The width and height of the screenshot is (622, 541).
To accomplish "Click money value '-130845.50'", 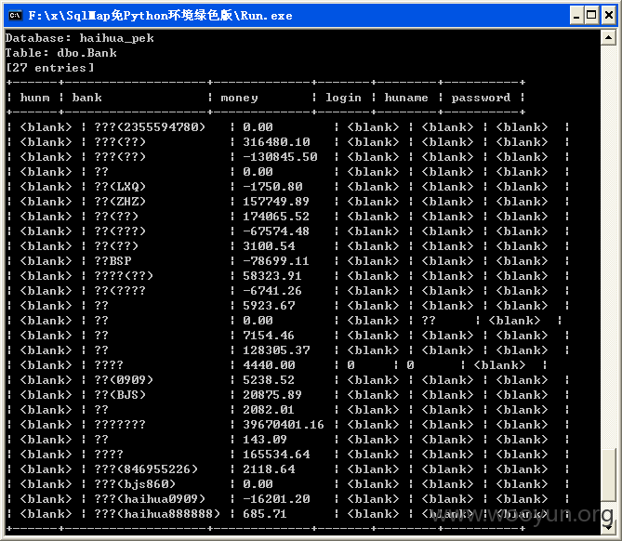I will click(280, 157).
